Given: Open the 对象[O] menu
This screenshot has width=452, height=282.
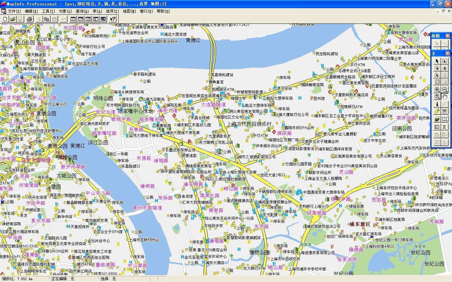Looking at the screenshot, I should (65, 11).
